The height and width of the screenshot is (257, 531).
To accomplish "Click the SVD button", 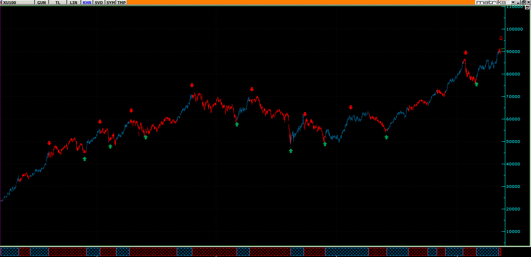I will 99,2.
